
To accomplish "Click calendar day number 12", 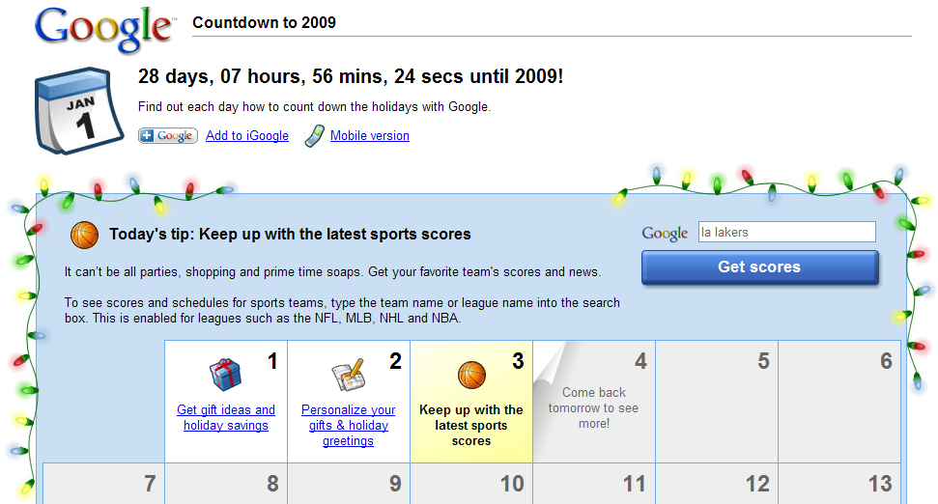I will [757, 484].
